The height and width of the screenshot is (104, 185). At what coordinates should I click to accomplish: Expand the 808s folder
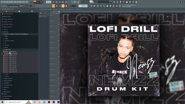click(6, 36)
